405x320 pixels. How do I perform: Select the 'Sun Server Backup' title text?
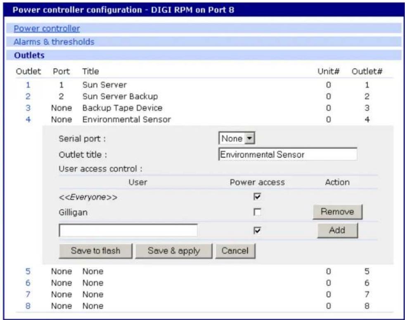pyautogui.click(x=120, y=96)
